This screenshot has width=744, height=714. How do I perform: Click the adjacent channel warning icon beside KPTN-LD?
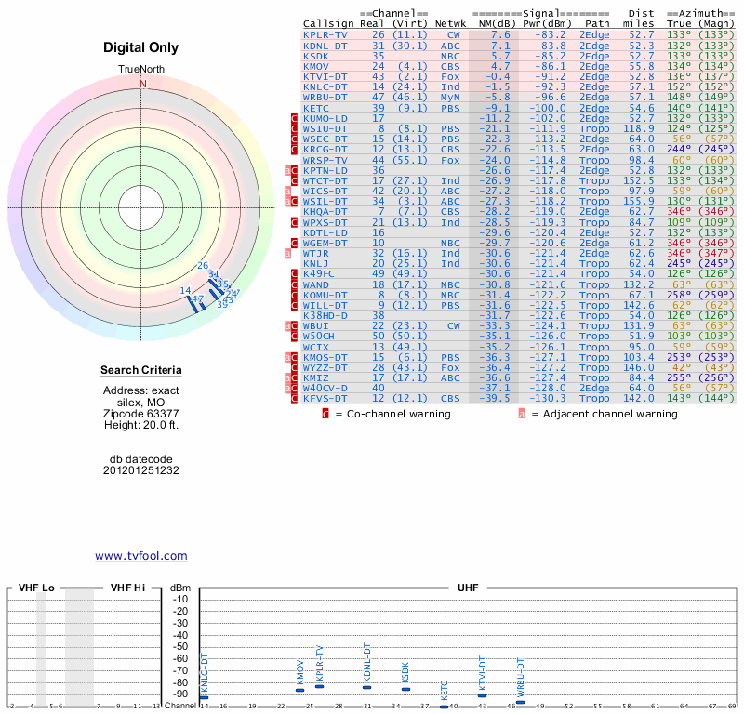tap(287, 171)
